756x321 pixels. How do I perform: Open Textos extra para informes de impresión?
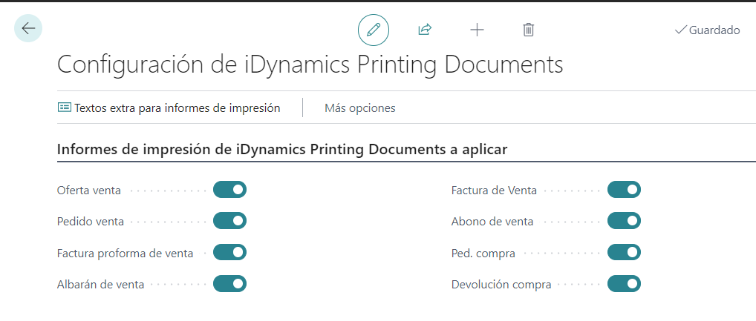pos(169,107)
